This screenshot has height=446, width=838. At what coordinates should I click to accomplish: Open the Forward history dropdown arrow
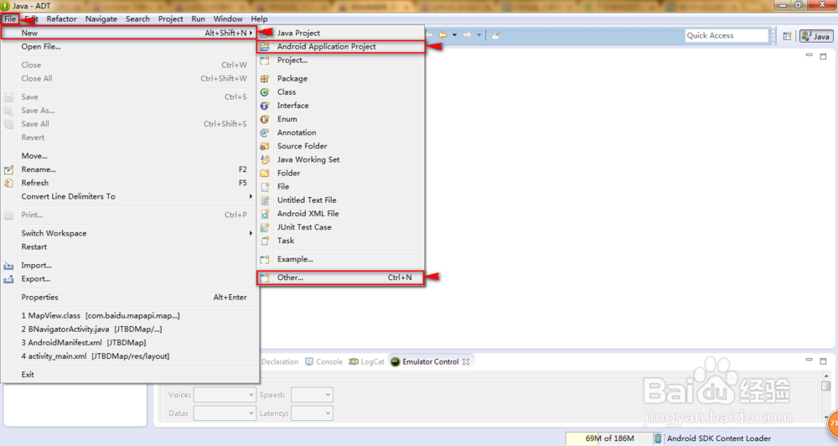(x=478, y=35)
